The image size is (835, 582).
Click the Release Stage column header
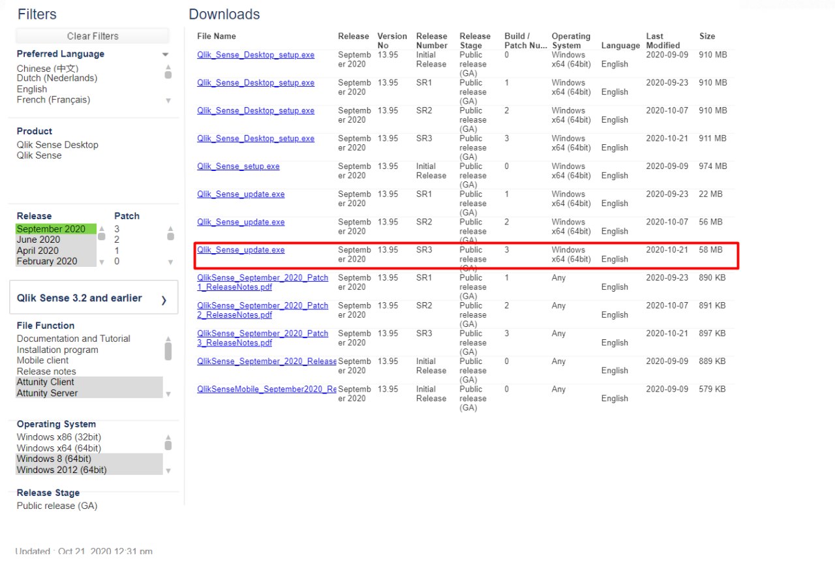point(475,40)
